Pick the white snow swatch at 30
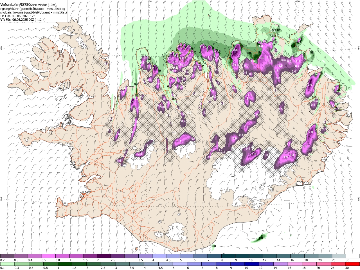This screenshot has width=360, height=270. point(353,256)
